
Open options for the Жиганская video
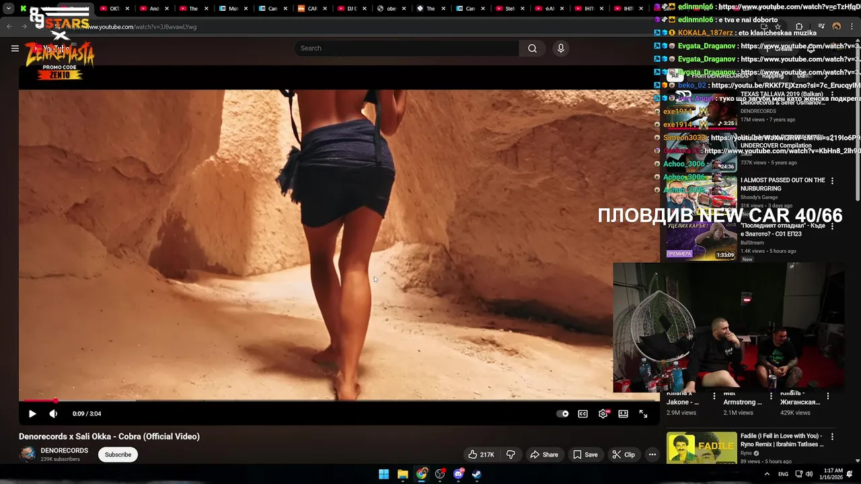coord(828,397)
